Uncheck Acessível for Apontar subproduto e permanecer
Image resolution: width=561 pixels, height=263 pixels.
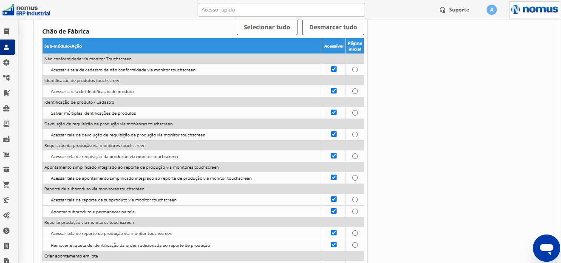tap(334, 211)
